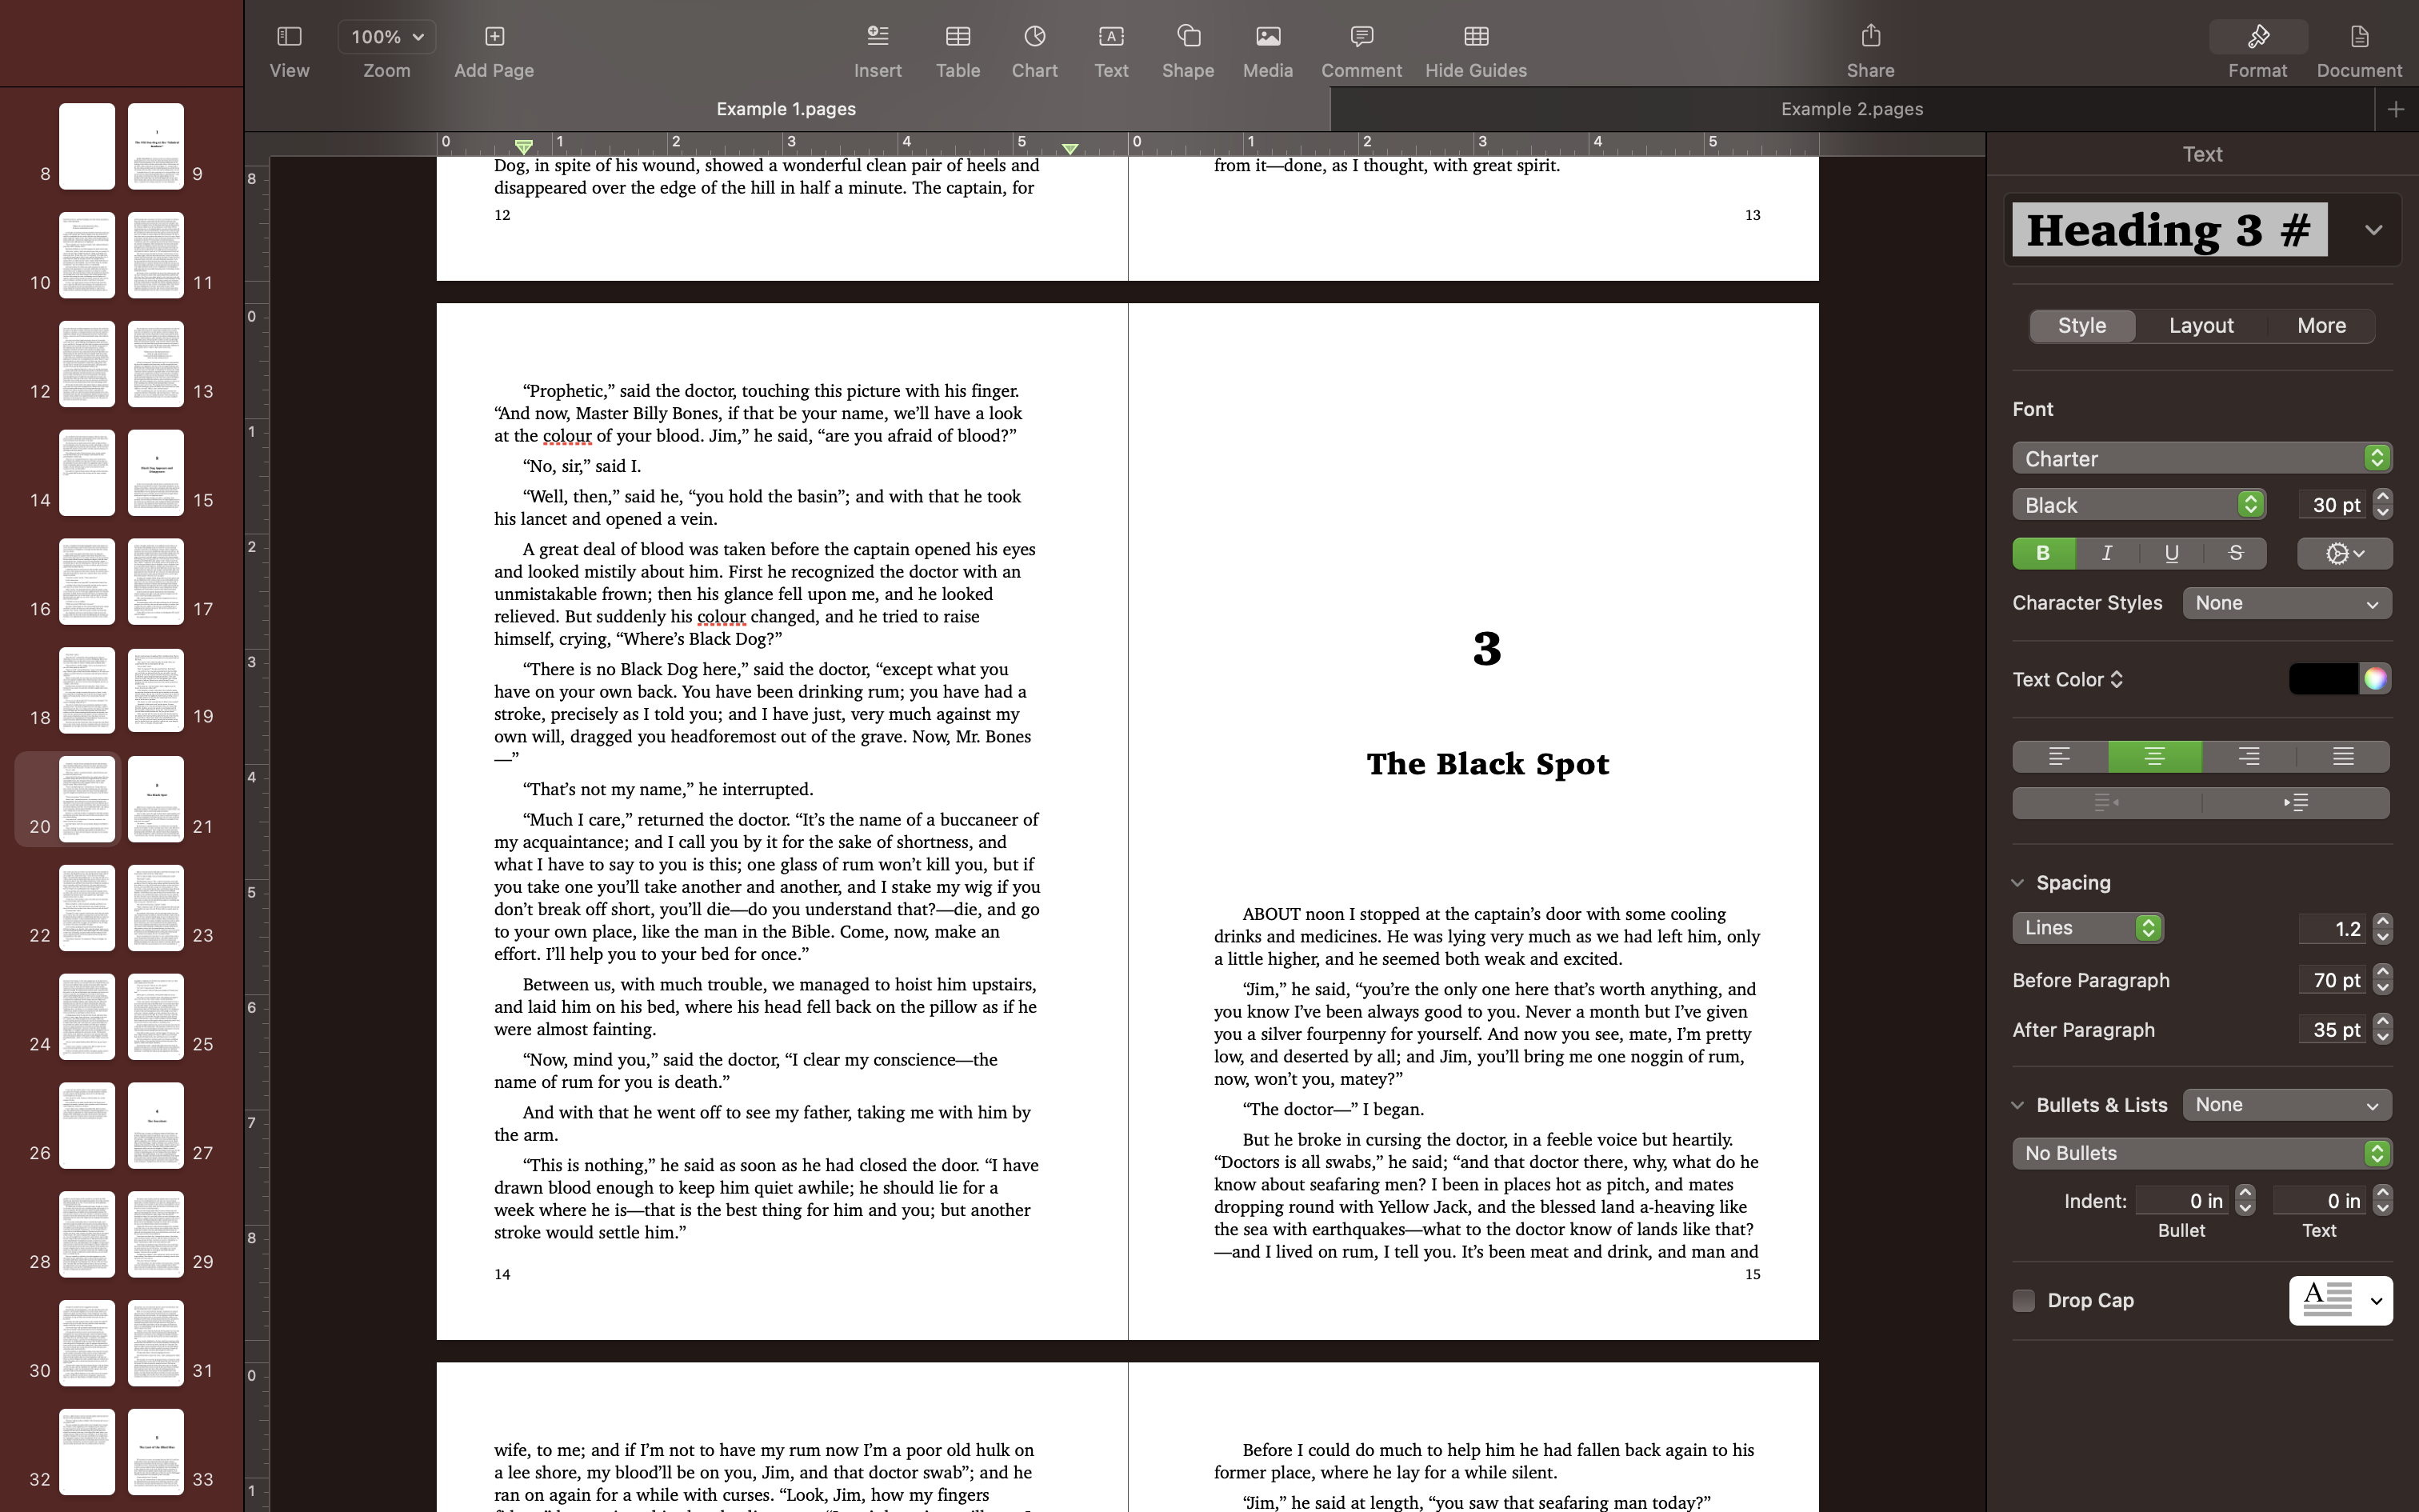Screen dimensions: 2419x1512
Task: Add a Comment
Action: coord(1361,47)
